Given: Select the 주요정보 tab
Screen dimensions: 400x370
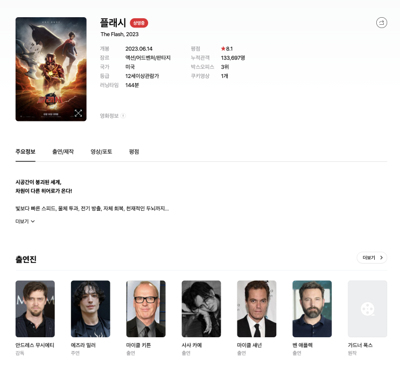Looking at the screenshot, I should pos(25,152).
